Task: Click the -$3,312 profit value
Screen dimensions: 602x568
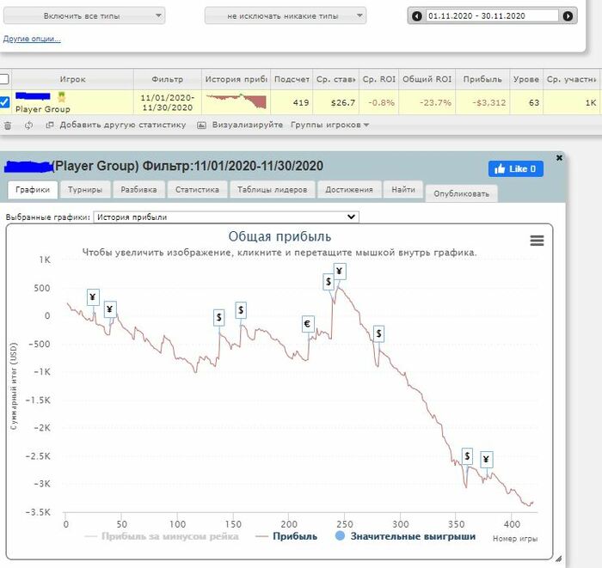Action: point(488,103)
